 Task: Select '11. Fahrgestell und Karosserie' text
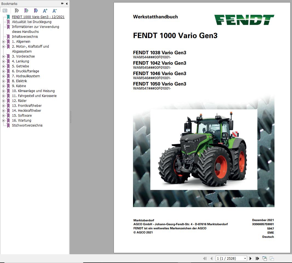(34, 96)
